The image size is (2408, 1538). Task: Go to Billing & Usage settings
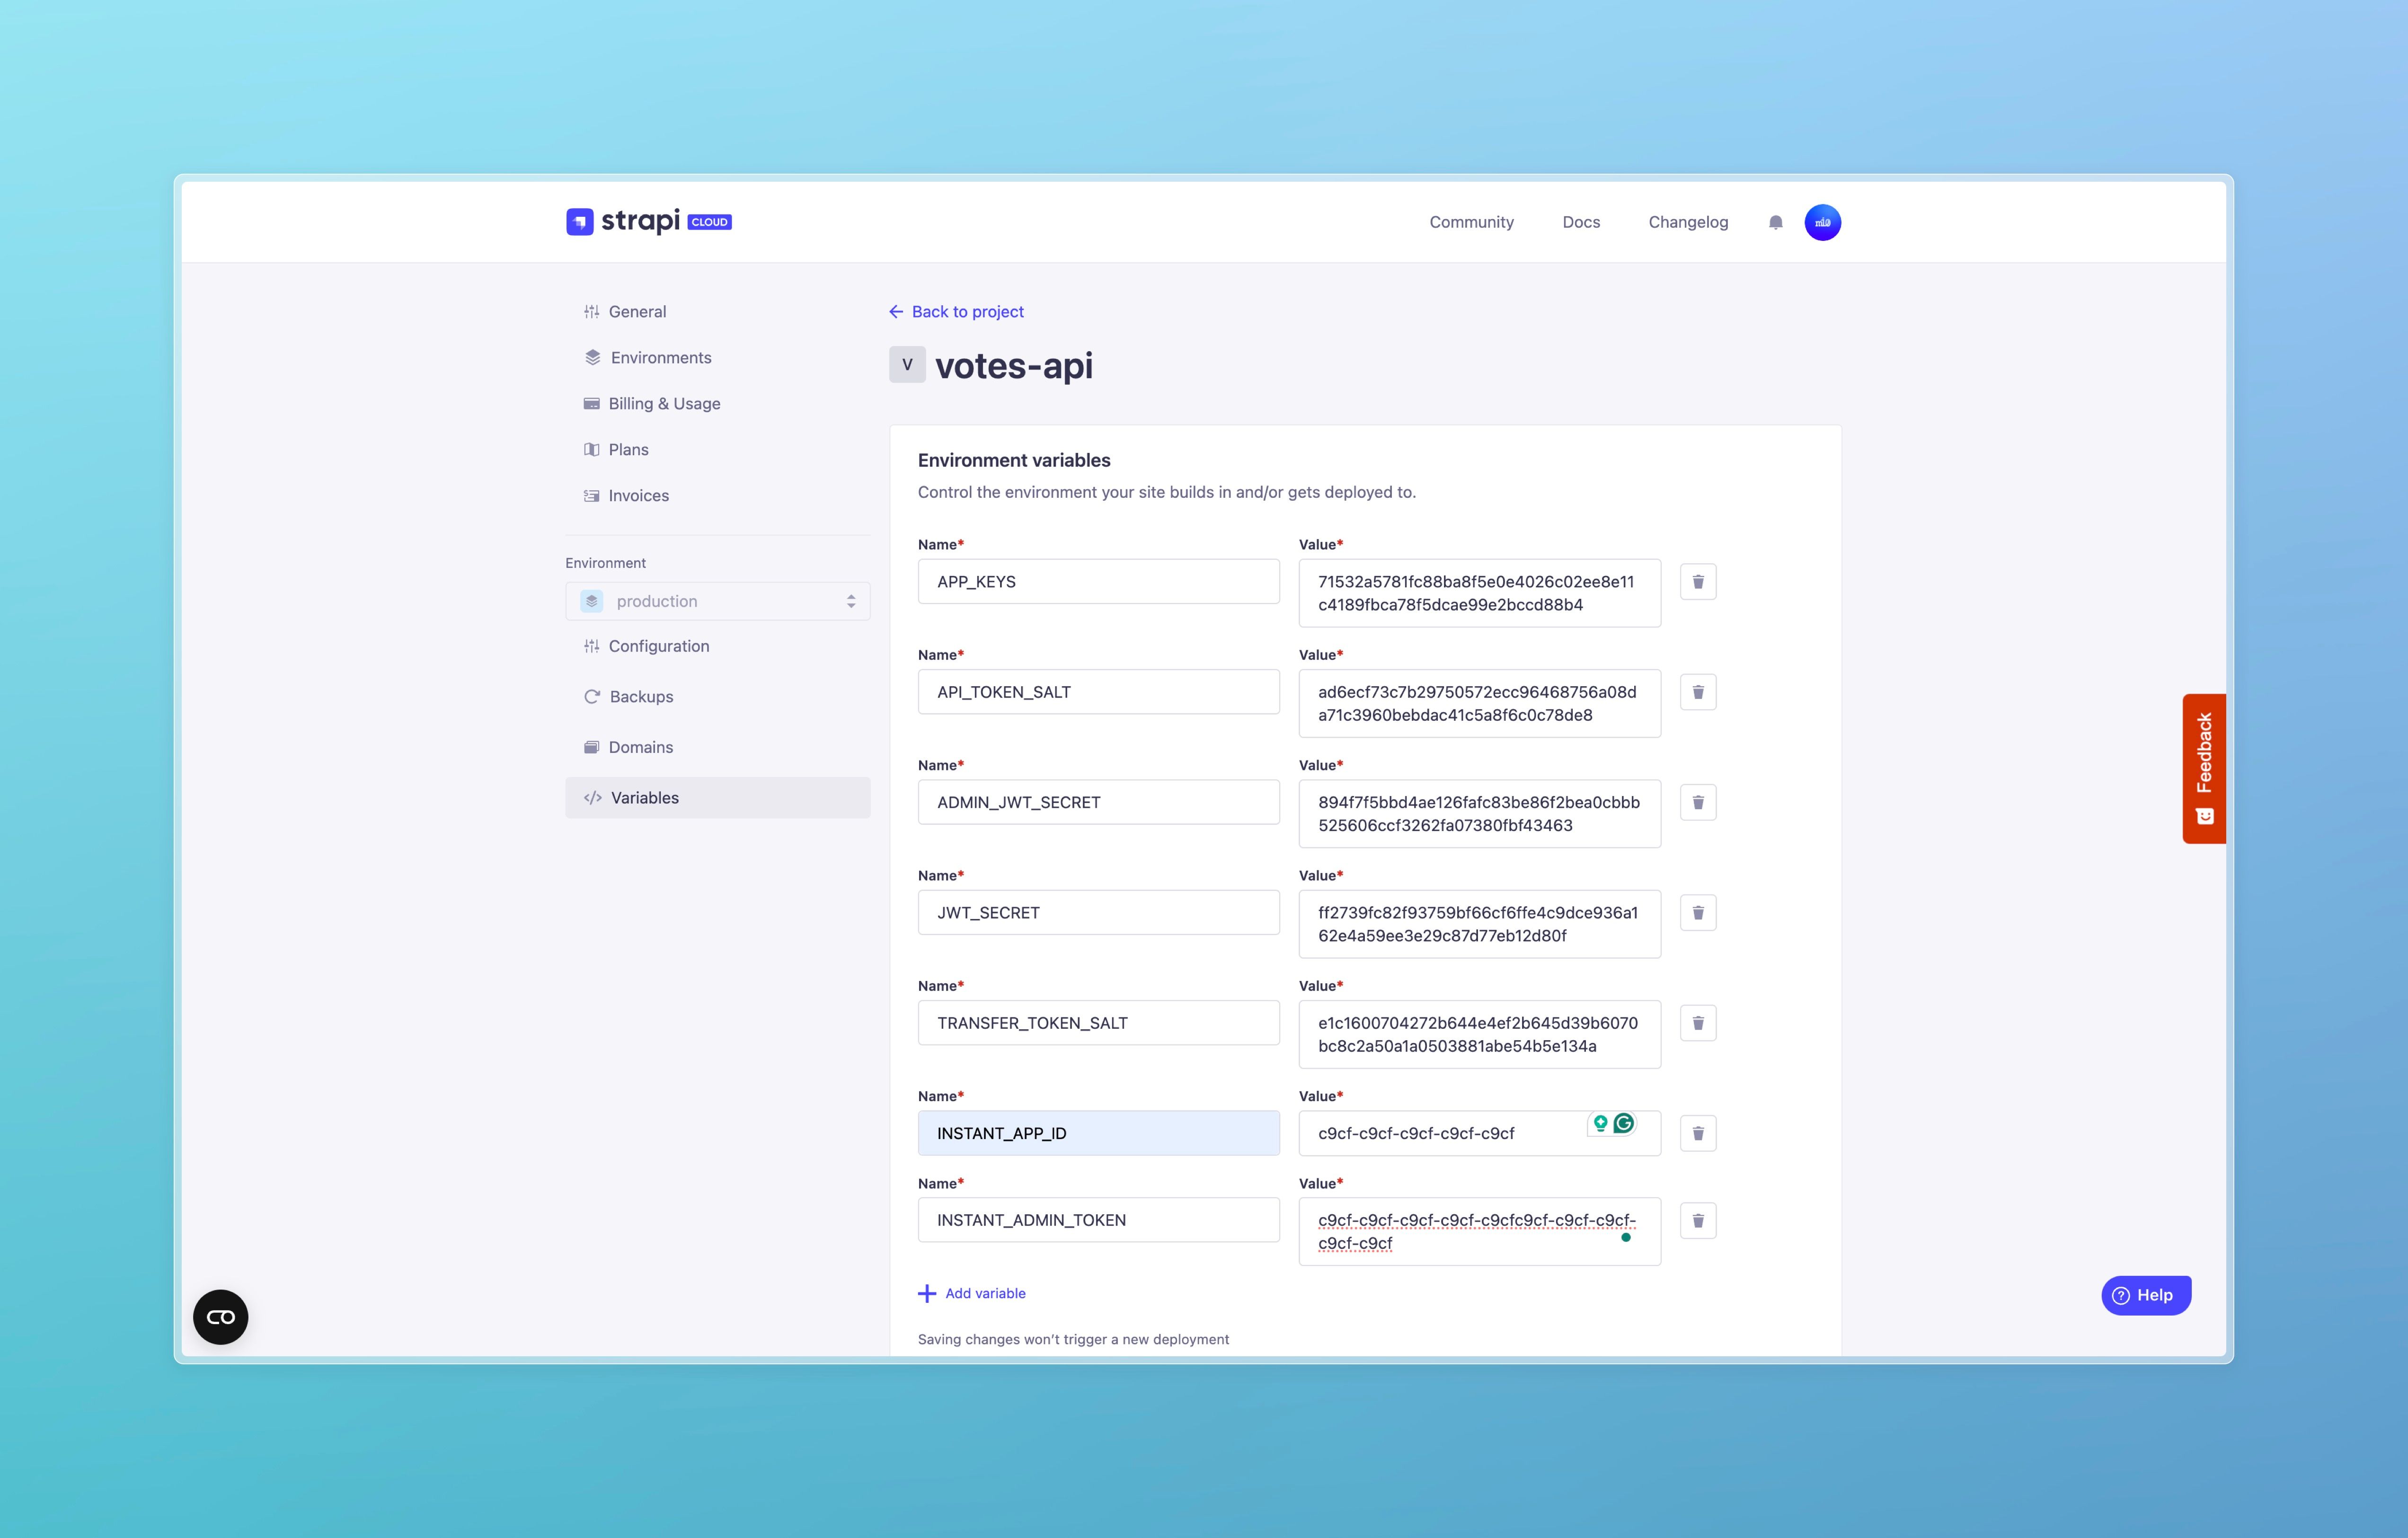point(664,403)
